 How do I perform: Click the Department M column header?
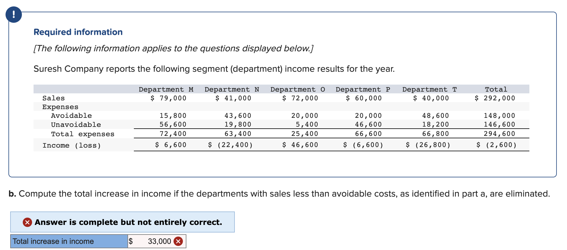click(166, 89)
